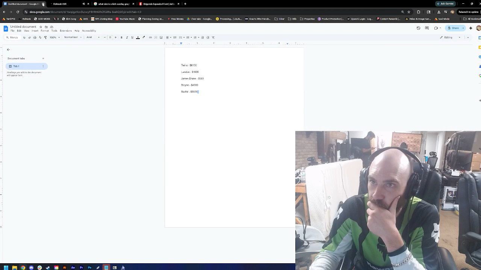Bookmark this page with the address bar star

[409, 12]
